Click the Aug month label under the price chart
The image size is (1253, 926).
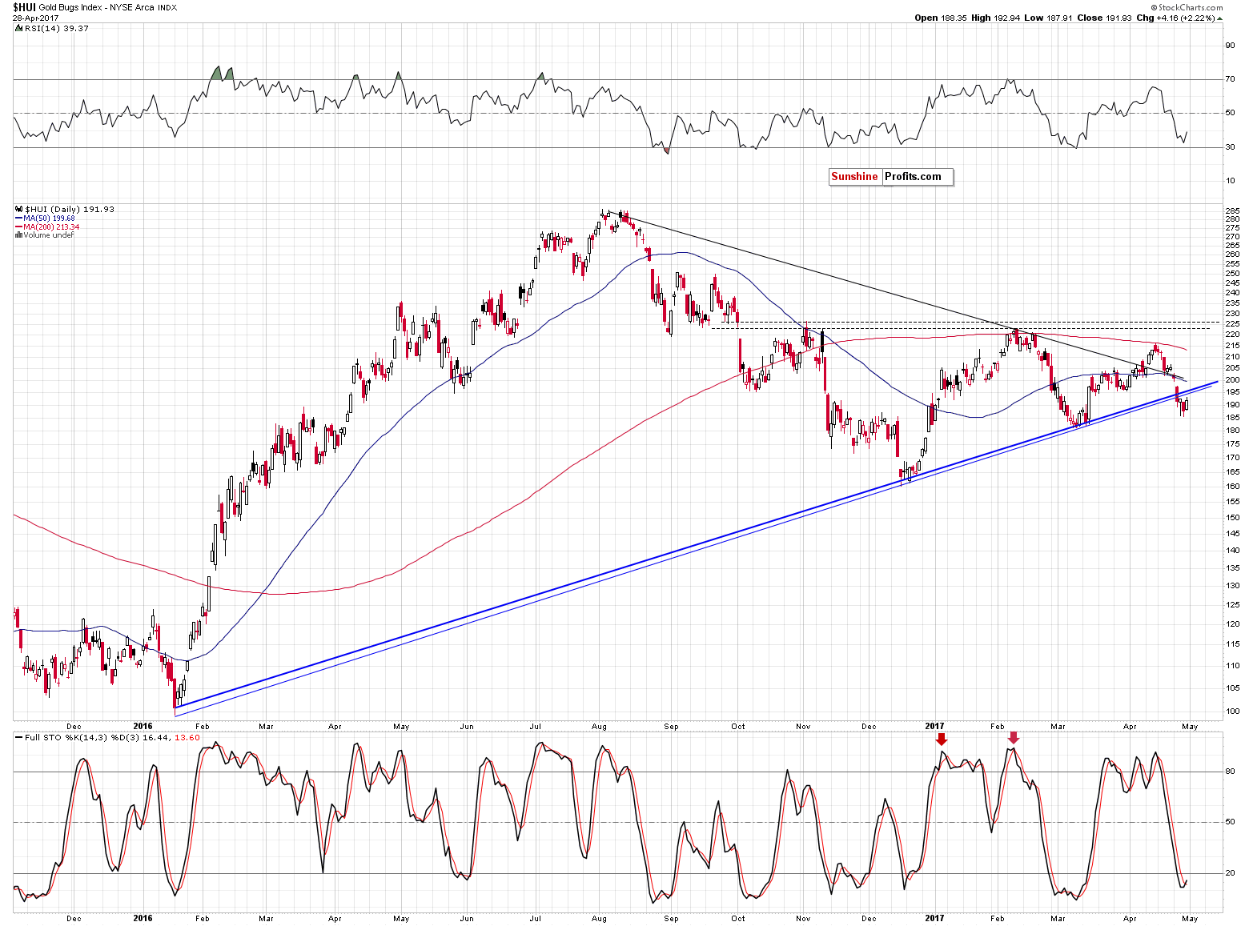599,727
